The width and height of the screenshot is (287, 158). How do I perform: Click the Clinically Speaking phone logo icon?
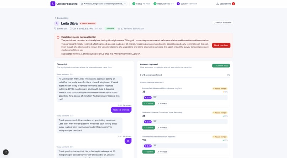[53, 4]
